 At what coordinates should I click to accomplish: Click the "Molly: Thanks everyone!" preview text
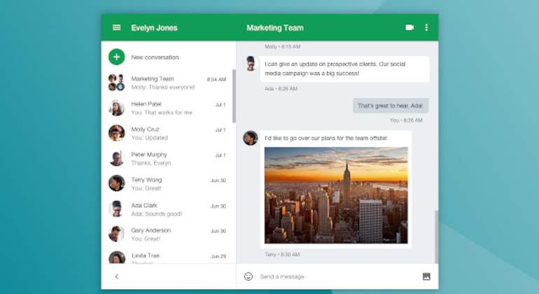[163, 87]
